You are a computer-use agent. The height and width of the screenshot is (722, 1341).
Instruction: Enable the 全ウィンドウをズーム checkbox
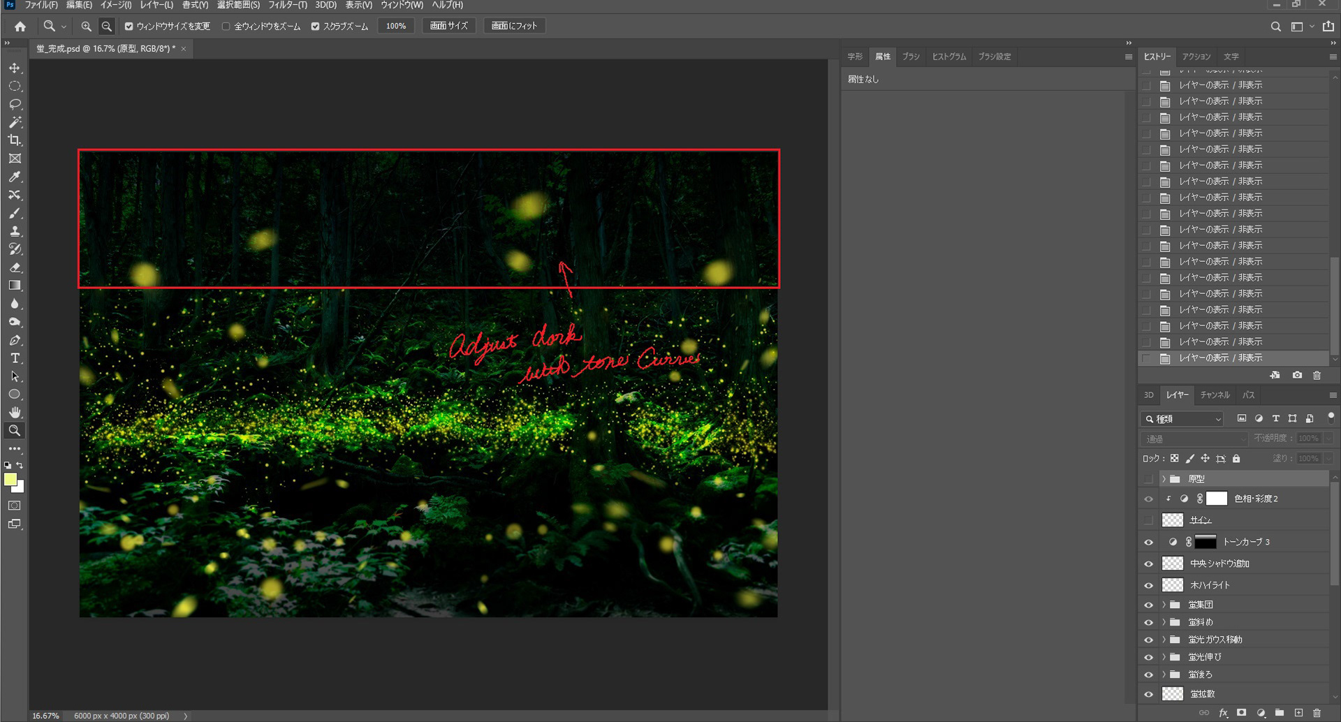(x=226, y=27)
